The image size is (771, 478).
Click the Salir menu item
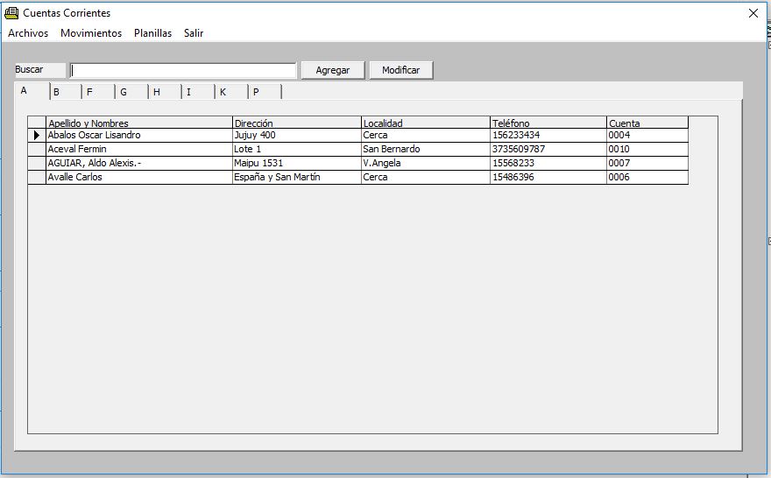(x=194, y=33)
